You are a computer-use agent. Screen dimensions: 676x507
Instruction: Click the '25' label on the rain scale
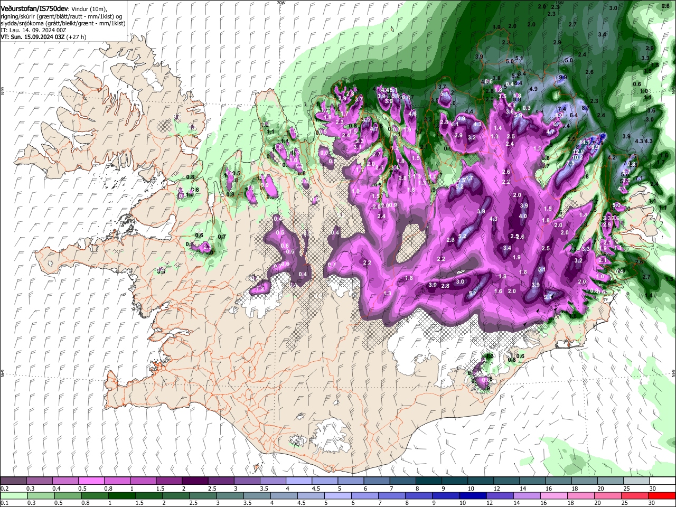[x=624, y=503]
